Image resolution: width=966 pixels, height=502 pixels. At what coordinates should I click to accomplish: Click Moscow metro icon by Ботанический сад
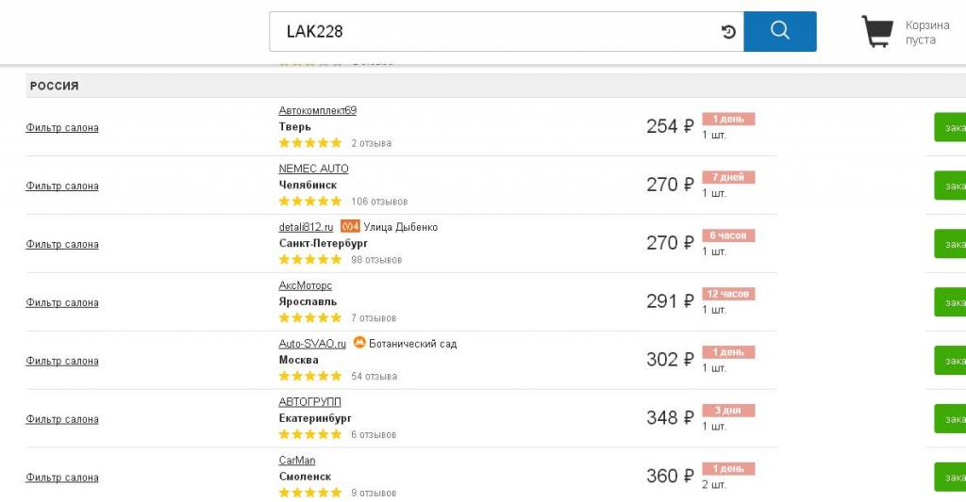click(358, 344)
